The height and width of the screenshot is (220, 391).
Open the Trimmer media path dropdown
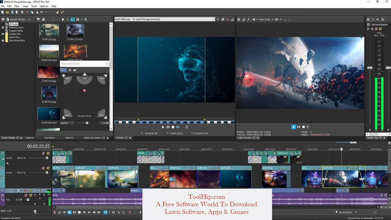[213, 19]
